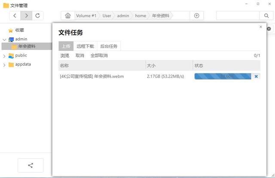Click the appdata folder icon
Image resolution: width=275 pixels, height=178 pixels.
pos(11,65)
